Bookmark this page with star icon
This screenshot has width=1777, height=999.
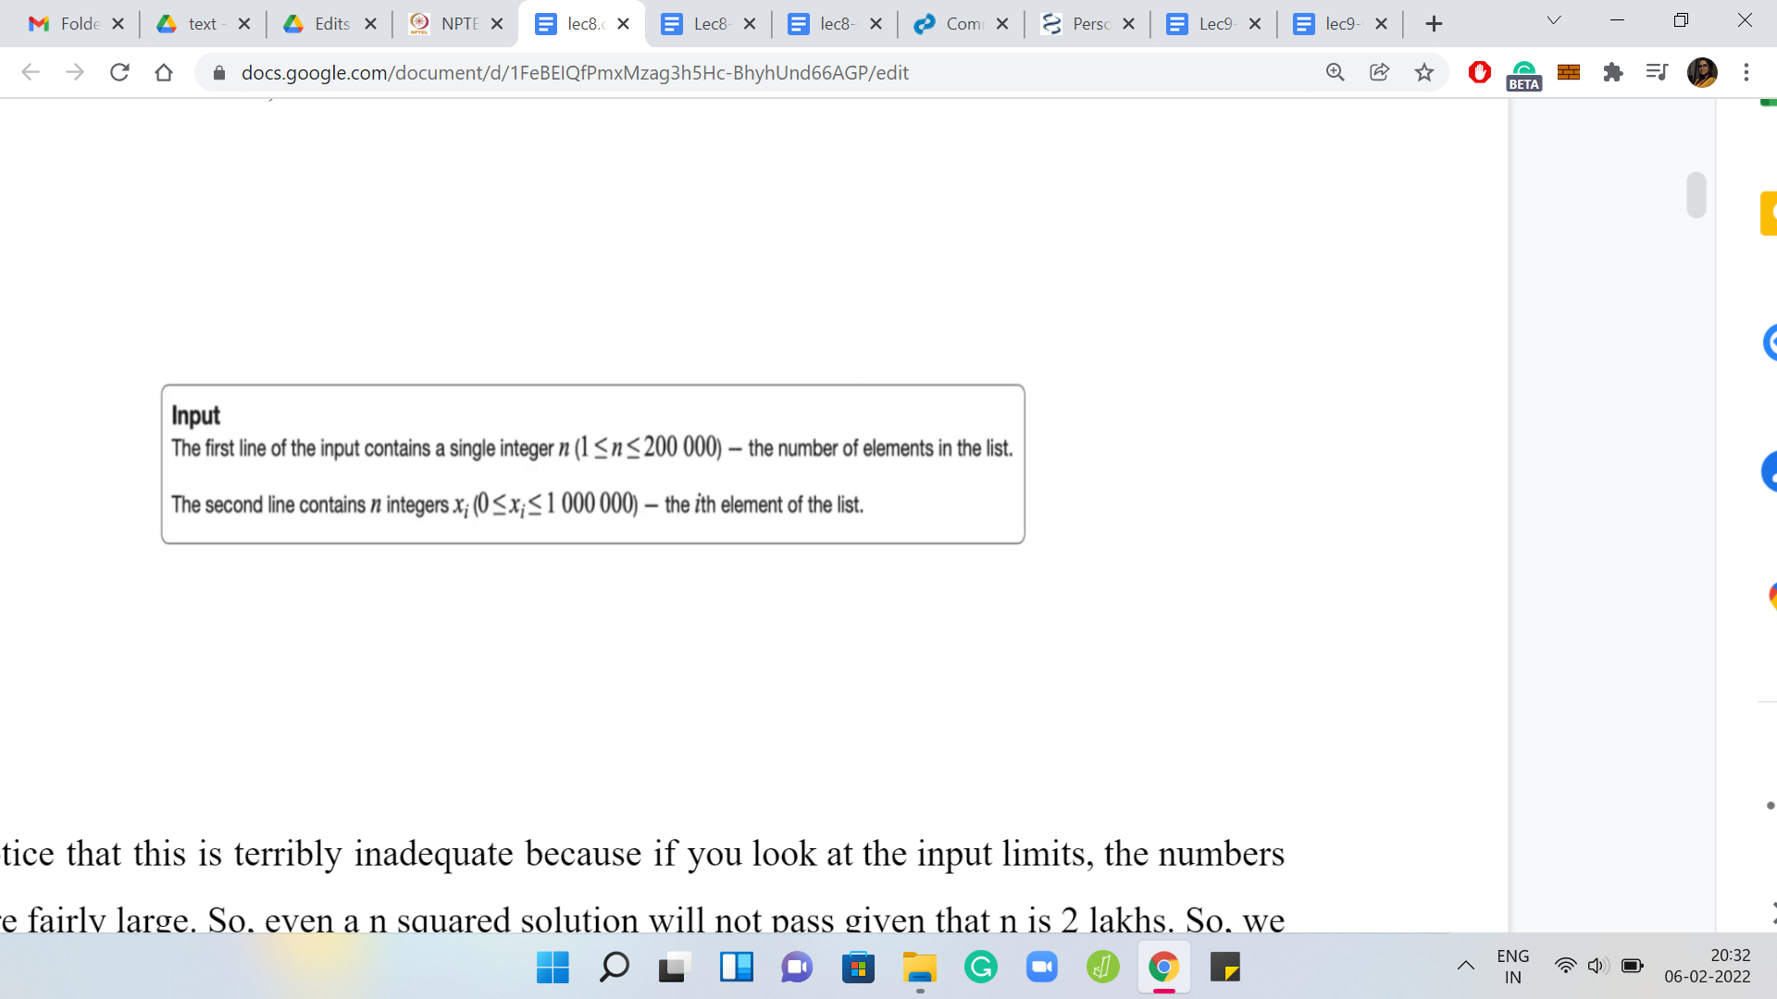coord(1423,72)
